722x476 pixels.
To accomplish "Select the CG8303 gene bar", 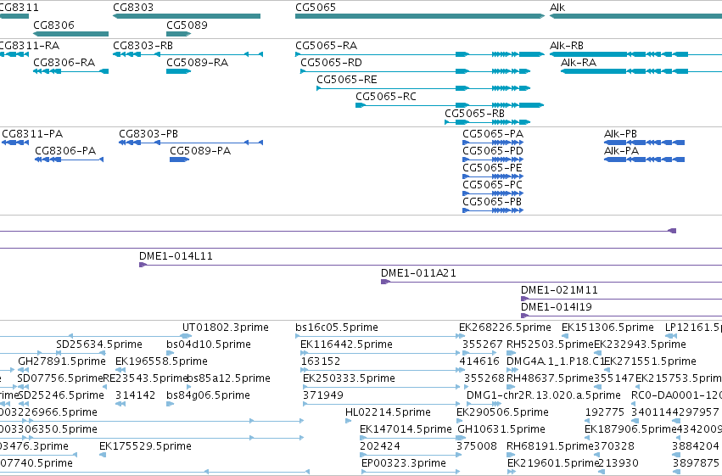I will tap(187, 16).
